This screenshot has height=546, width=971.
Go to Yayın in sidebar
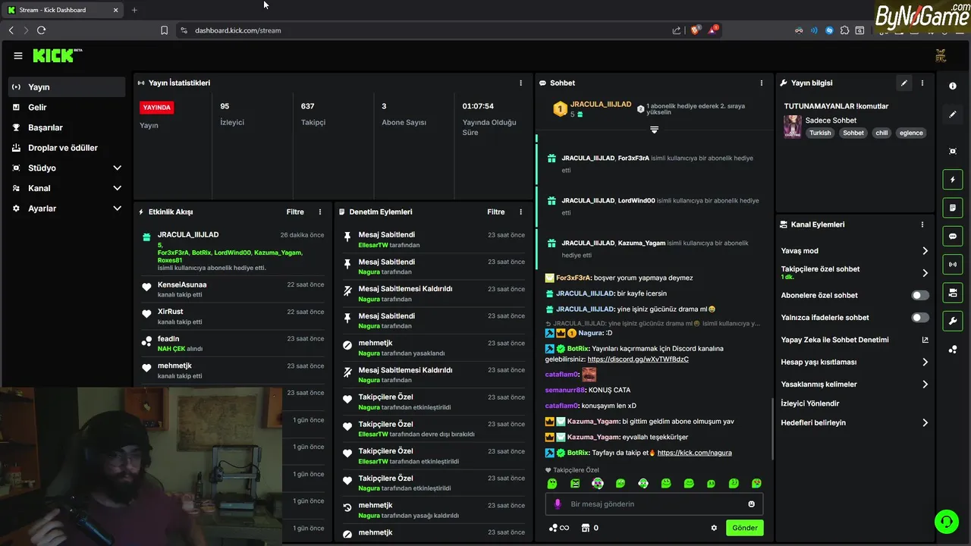[67, 87]
